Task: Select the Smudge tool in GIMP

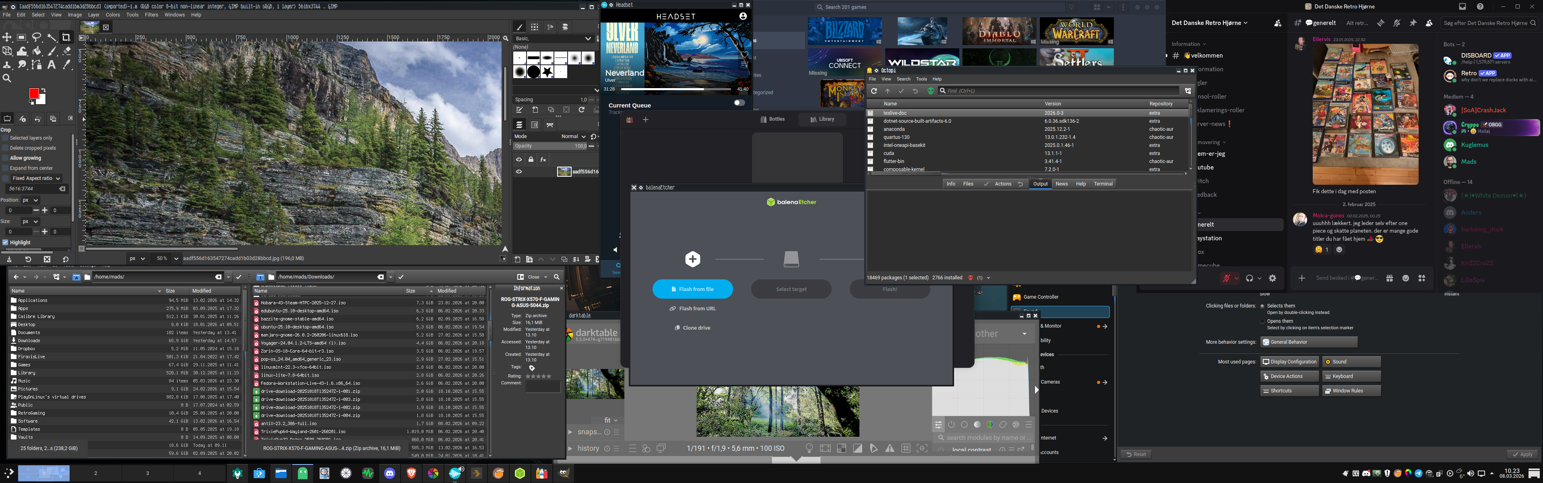Action: click(x=22, y=65)
